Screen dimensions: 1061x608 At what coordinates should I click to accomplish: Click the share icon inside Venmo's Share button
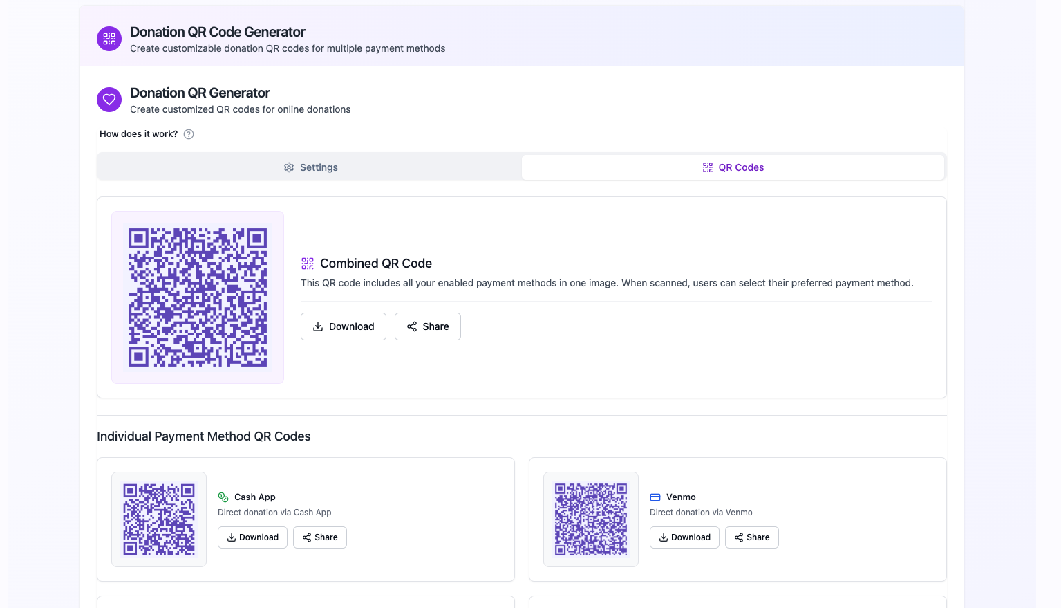coord(738,537)
